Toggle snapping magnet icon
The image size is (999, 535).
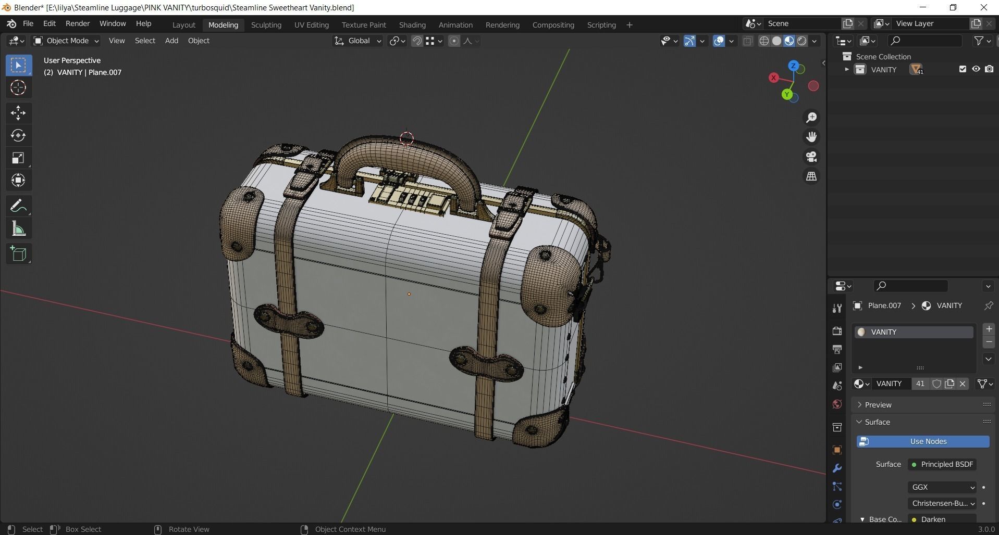417,41
